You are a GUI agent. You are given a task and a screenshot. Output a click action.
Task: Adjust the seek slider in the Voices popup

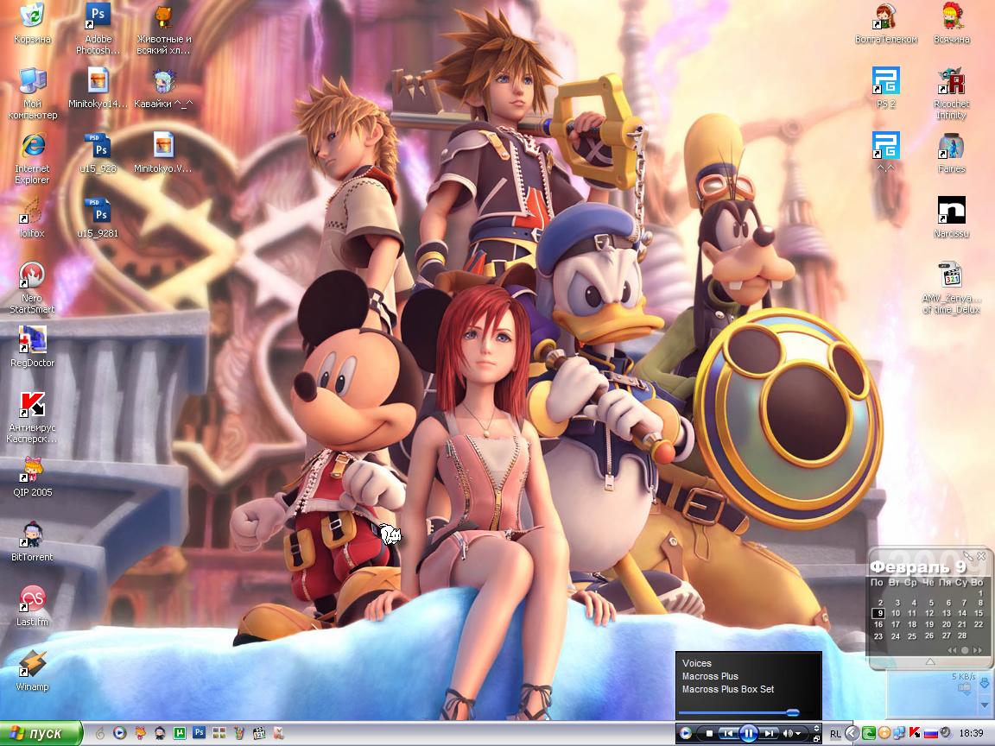(793, 712)
